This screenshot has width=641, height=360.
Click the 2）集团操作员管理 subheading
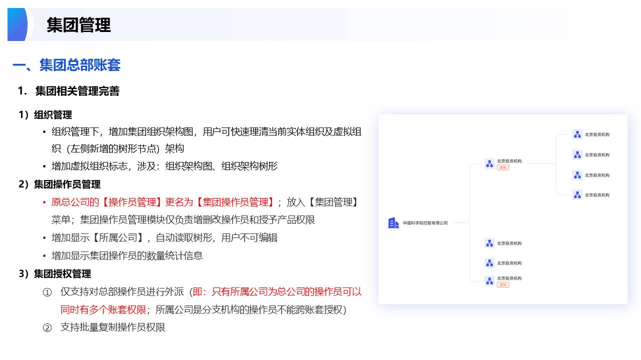[x=60, y=184]
